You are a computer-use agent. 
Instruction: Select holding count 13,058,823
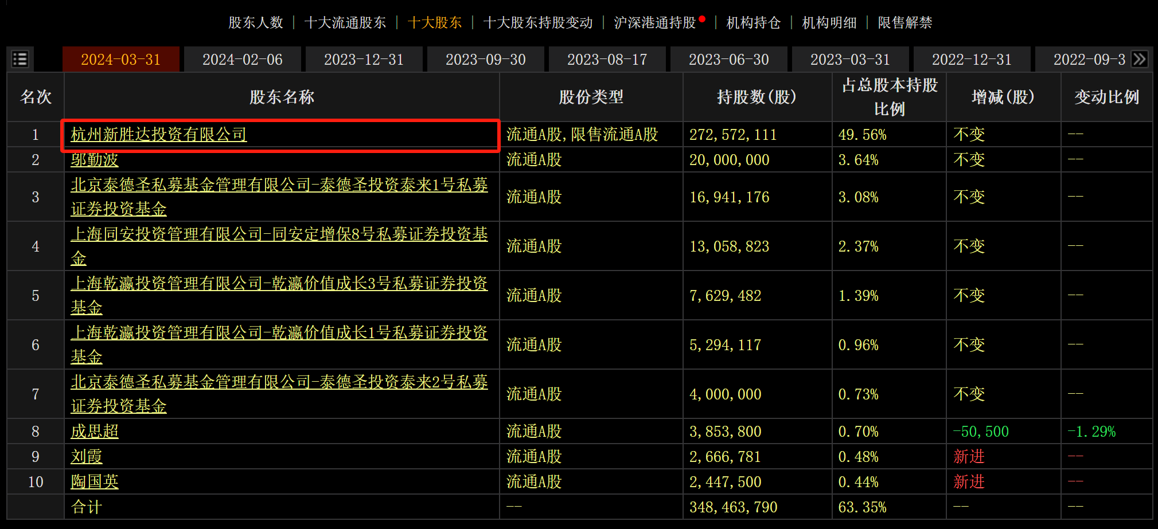(x=730, y=246)
